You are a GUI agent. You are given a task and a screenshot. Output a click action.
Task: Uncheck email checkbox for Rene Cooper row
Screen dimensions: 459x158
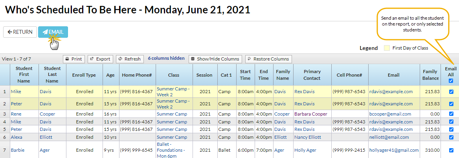coord(451,114)
